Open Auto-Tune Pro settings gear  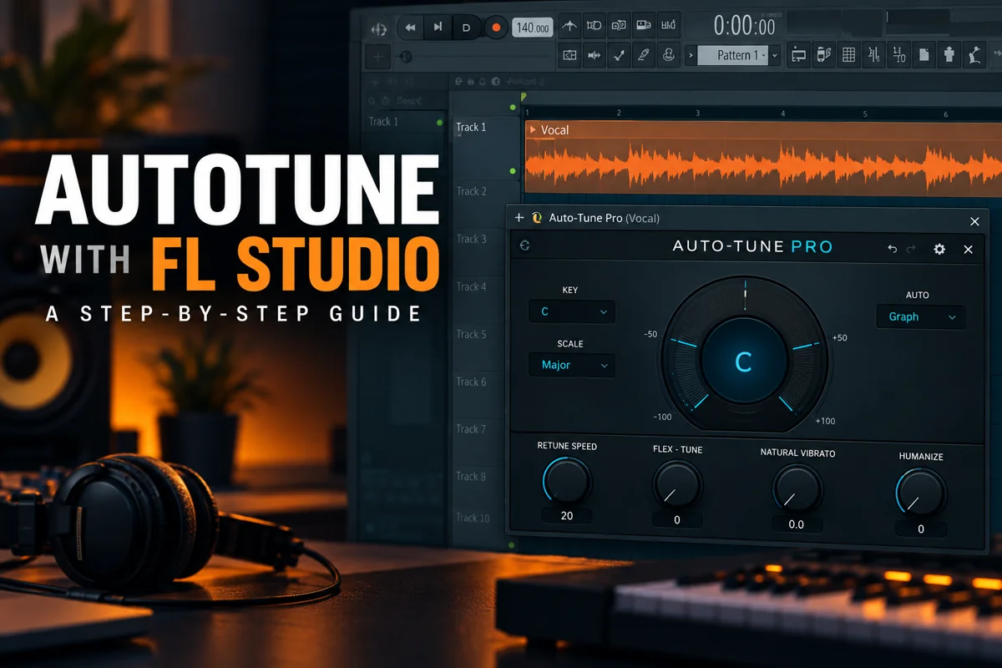[x=939, y=249]
